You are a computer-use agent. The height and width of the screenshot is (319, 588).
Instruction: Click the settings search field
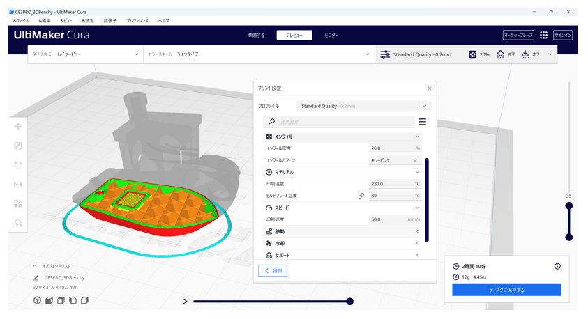pyautogui.click(x=339, y=122)
